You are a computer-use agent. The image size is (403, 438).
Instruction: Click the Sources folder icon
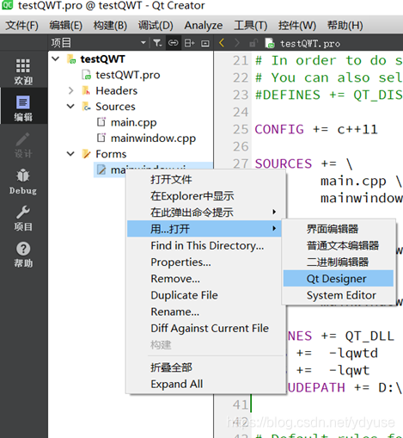[86, 107]
